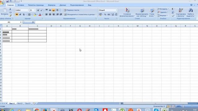
Task: Open Форматировать как таблицу gallery
Action: pyautogui.click(x=142, y=12)
